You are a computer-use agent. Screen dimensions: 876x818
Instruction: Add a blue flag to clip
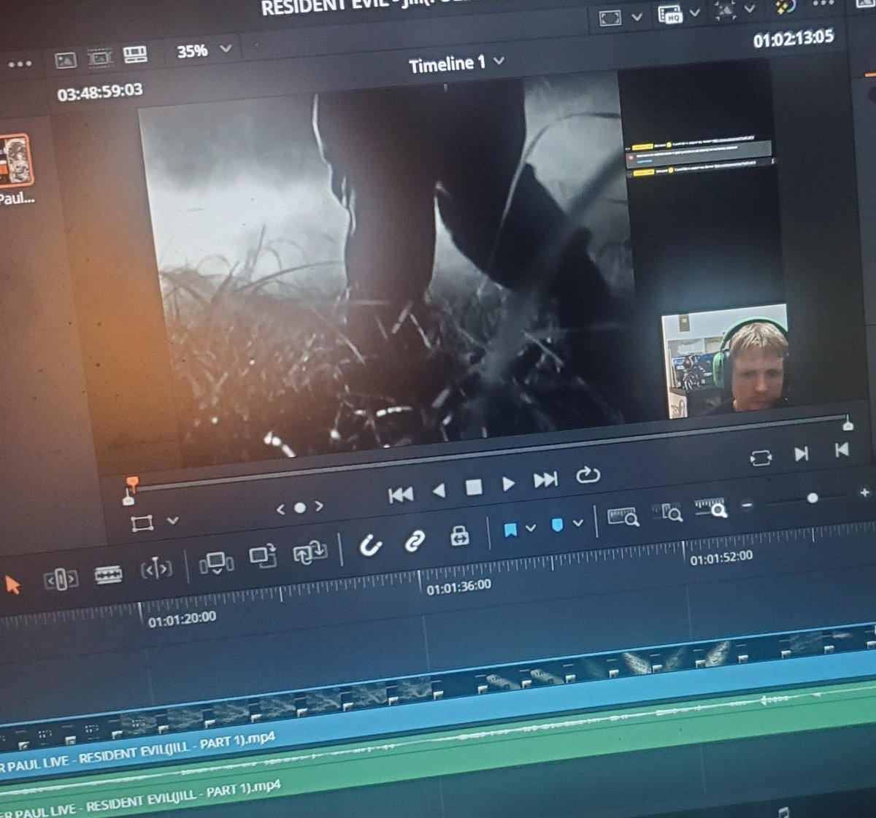click(x=510, y=529)
